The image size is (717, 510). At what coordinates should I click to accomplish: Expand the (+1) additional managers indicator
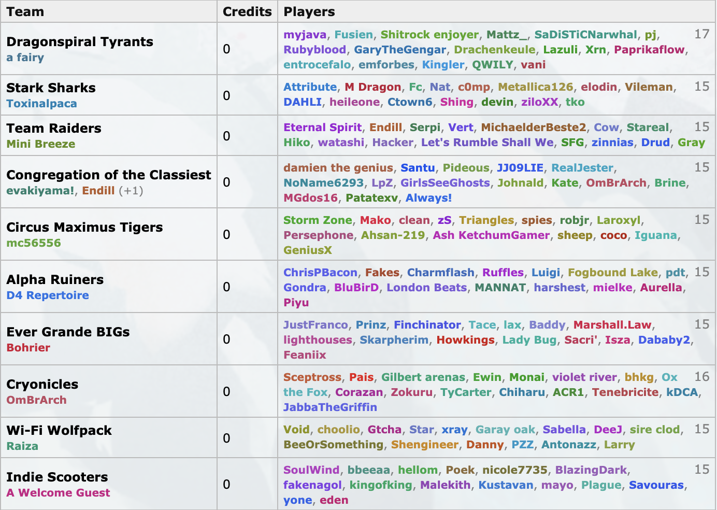pos(131,191)
